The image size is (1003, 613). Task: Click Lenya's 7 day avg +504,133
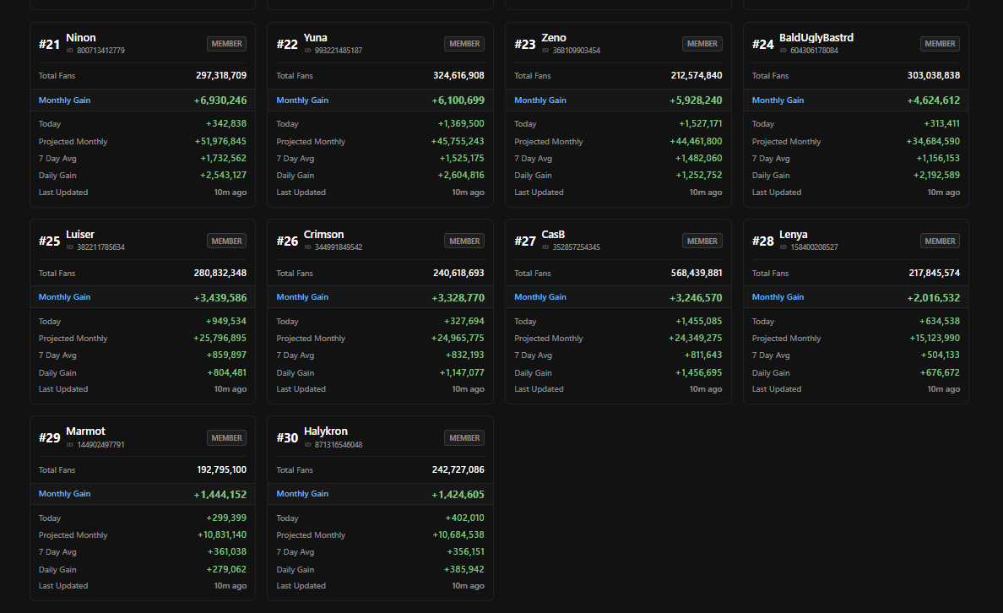click(x=941, y=355)
